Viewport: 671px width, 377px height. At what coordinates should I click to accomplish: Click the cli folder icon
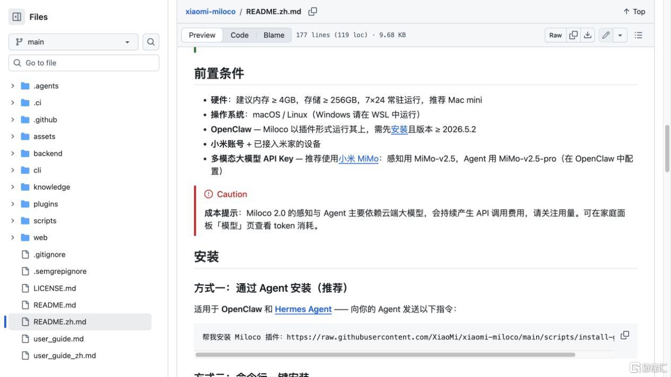(25, 170)
